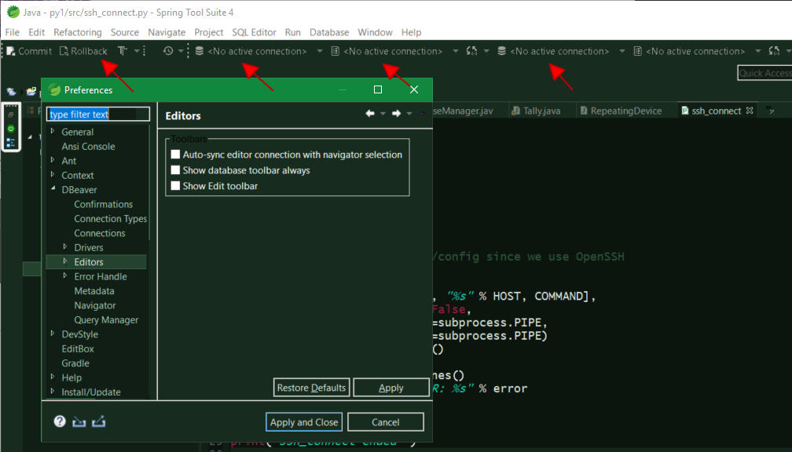792x452 pixels.
Task: Open the dropdown arrow beside the middle sync icon
Action: pyautogui.click(x=486, y=51)
